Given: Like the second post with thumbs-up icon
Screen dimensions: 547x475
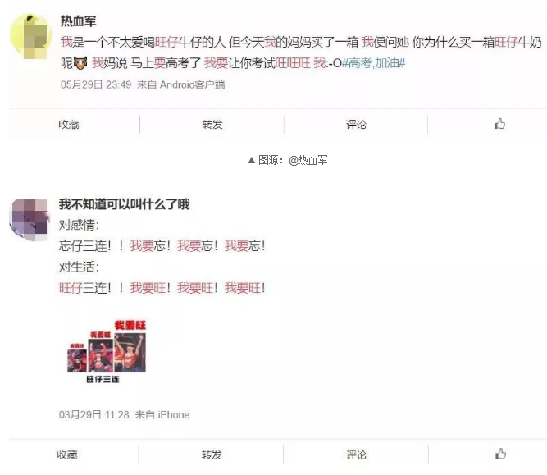Looking at the screenshot, I should [500, 454].
